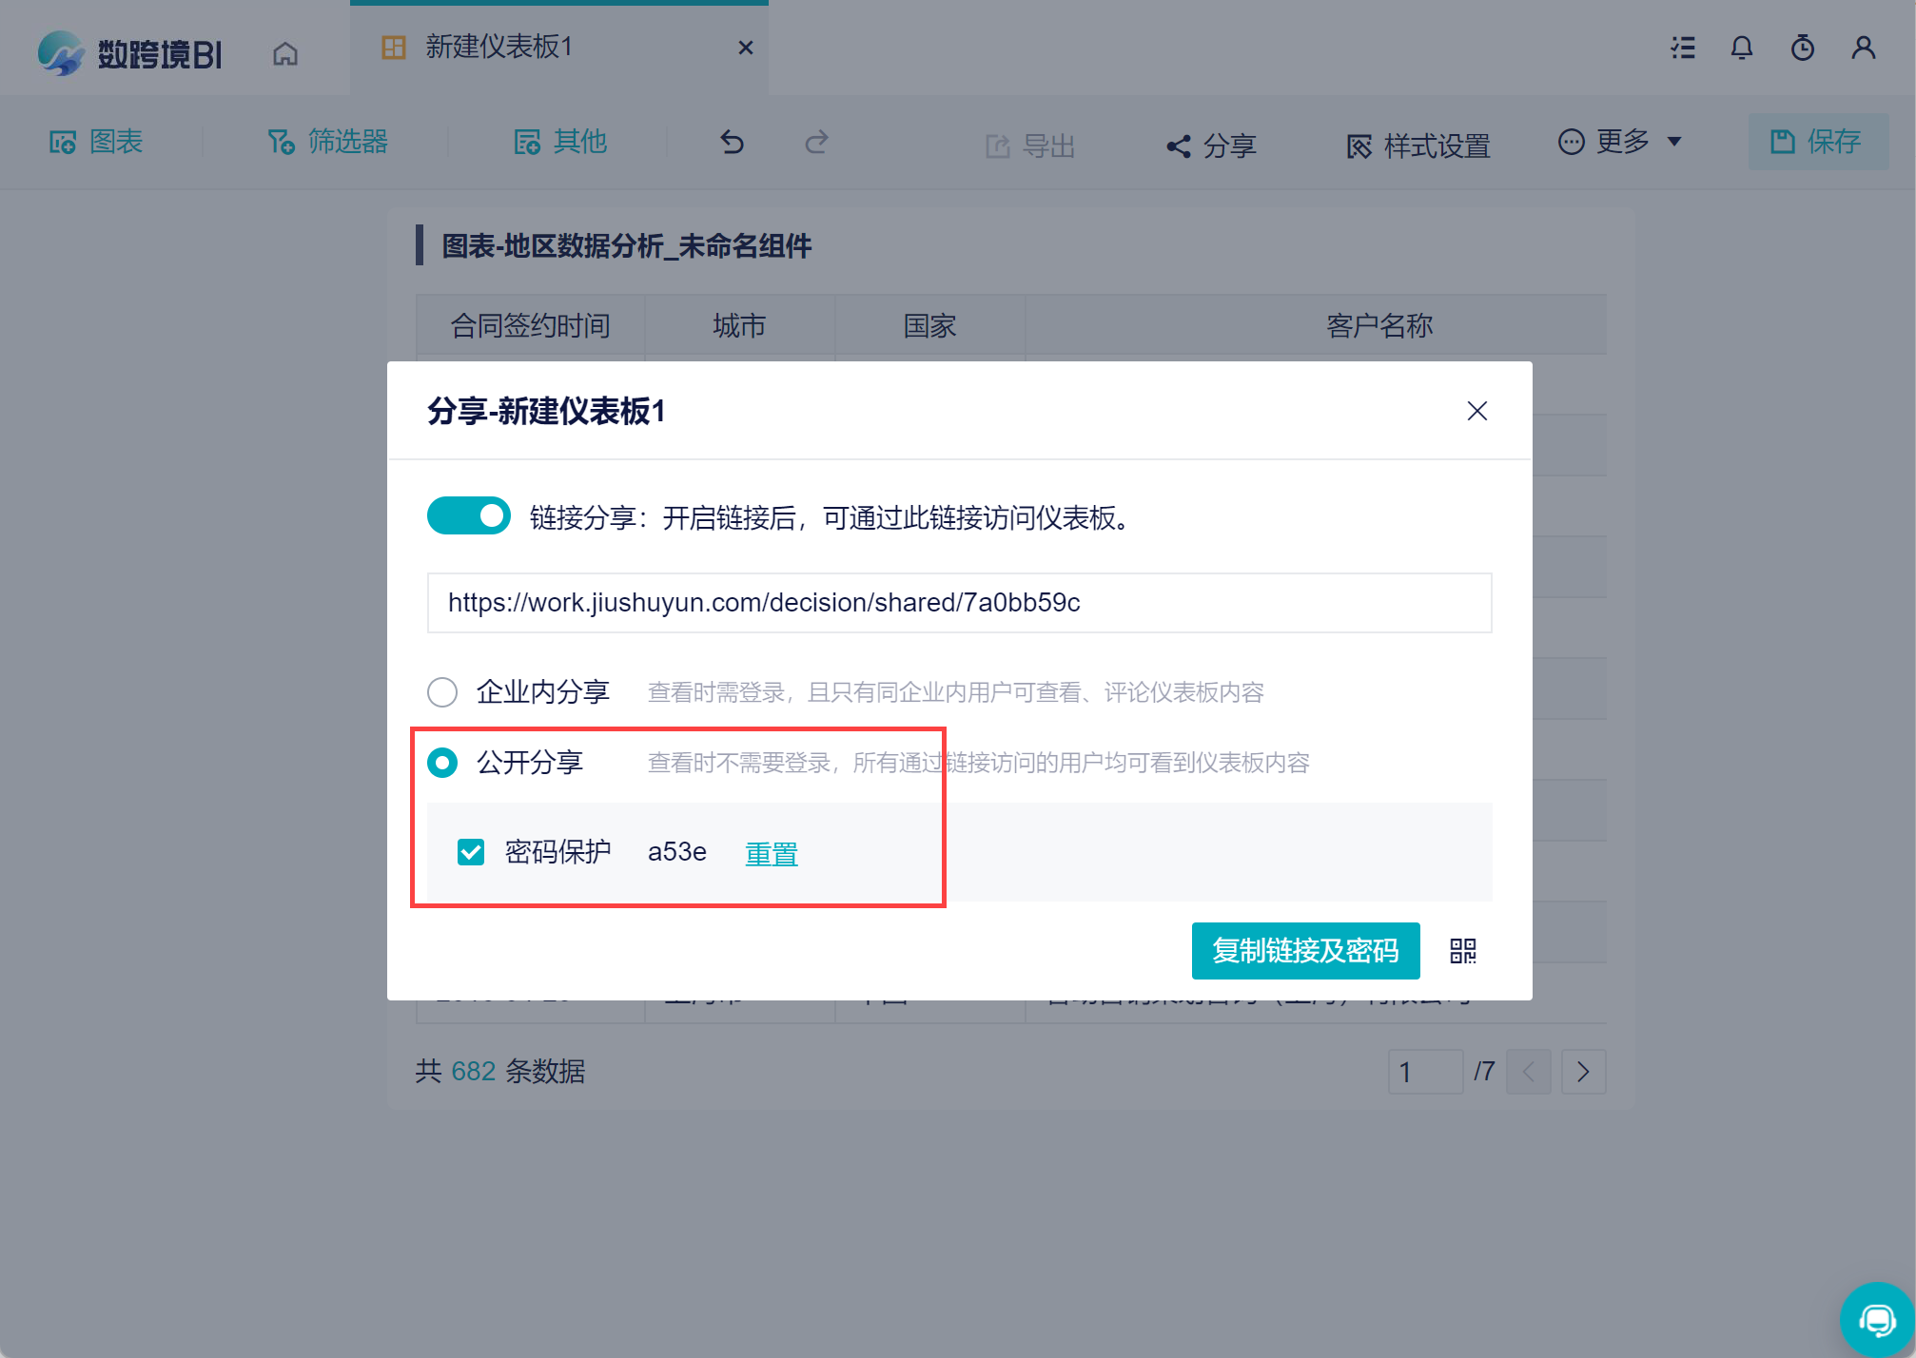Show the QR code for the share link
Image resolution: width=1916 pixels, height=1358 pixels.
click(x=1462, y=950)
